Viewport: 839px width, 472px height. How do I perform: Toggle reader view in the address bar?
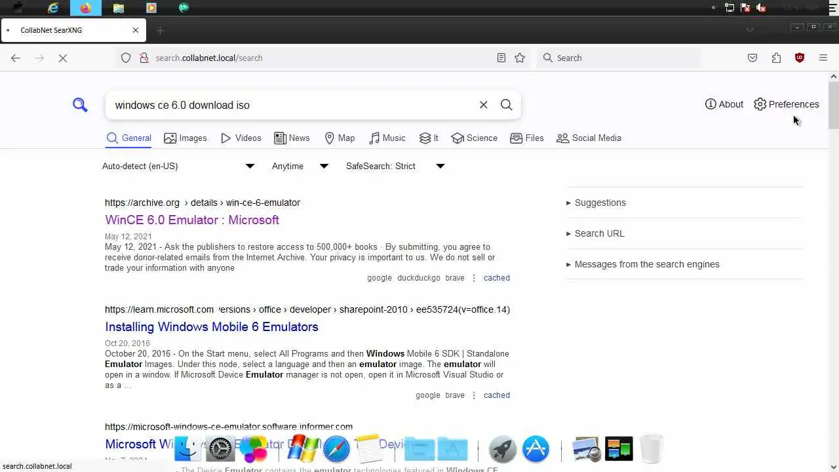(x=501, y=58)
